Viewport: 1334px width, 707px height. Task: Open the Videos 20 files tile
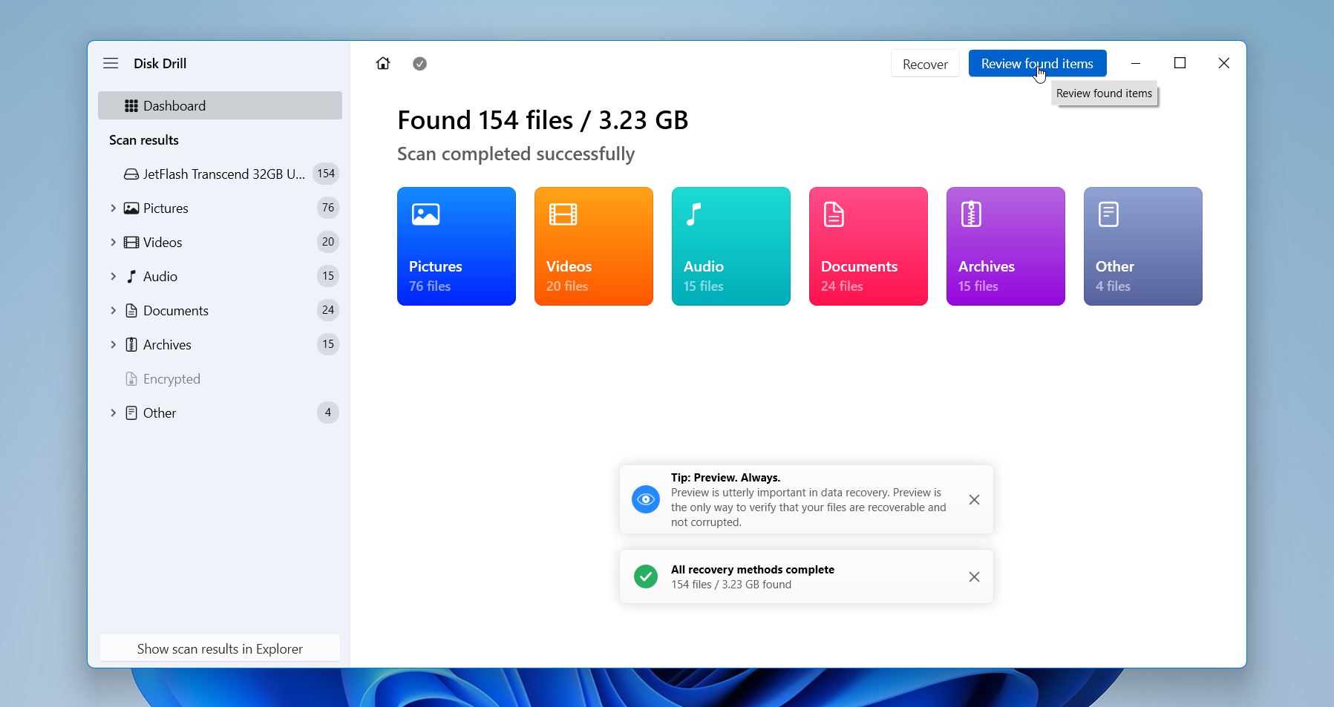[x=594, y=246]
